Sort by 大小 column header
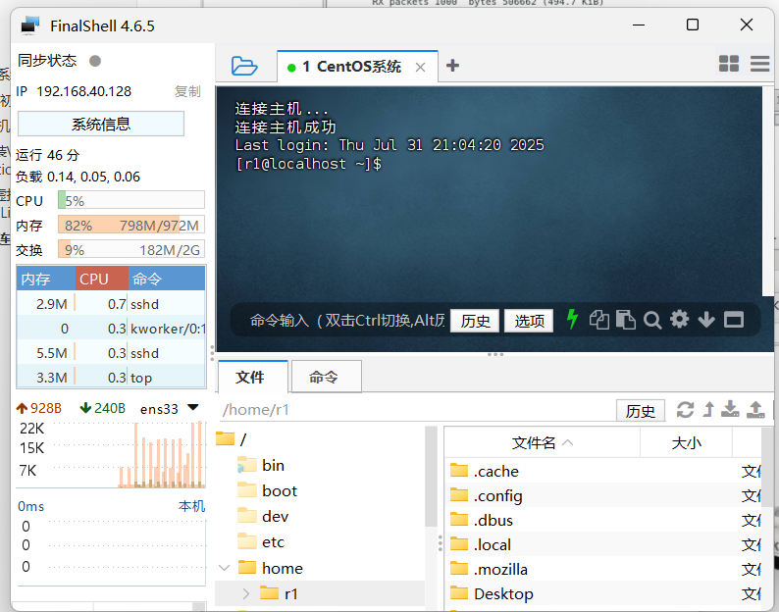Image resolution: width=779 pixels, height=612 pixels. 686,442
